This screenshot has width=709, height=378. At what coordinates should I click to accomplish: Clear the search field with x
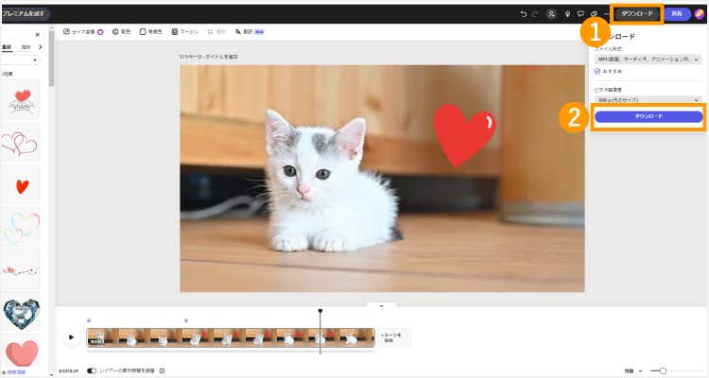coord(35,60)
